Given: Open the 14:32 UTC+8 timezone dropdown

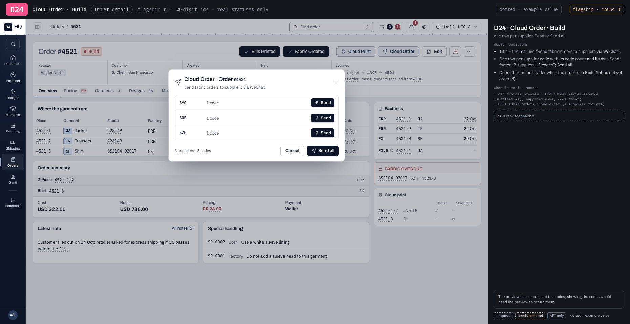Looking at the screenshot, I should pos(456,27).
